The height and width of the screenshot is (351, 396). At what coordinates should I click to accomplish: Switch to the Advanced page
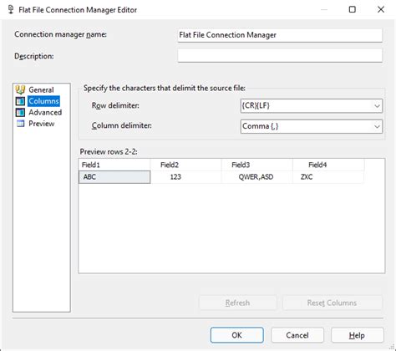45,112
